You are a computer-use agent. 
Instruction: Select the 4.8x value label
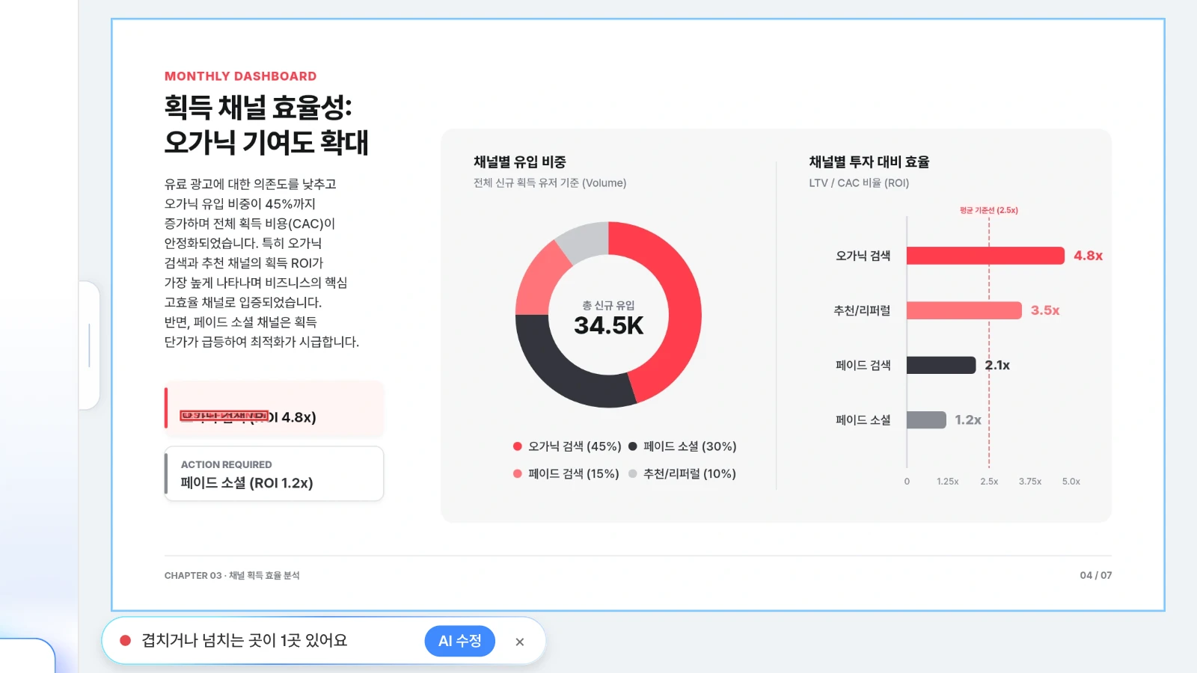1089,256
